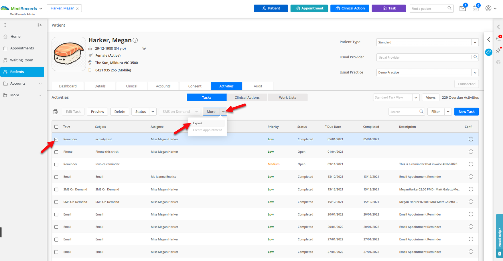Screen dimensions: 503x261
Task: Check the first 20/01/2022 email row checkbox
Action: [56, 214]
